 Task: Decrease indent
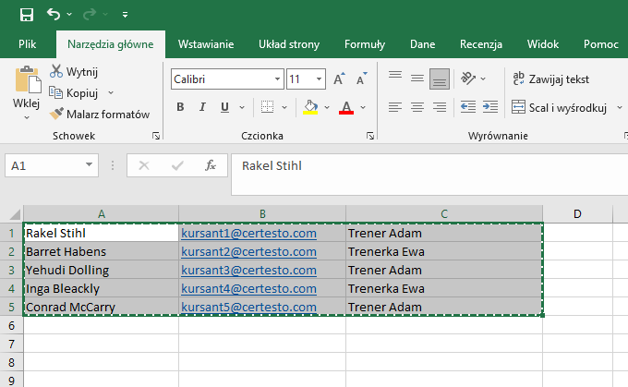pyautogui.click(x=468, y=107)
